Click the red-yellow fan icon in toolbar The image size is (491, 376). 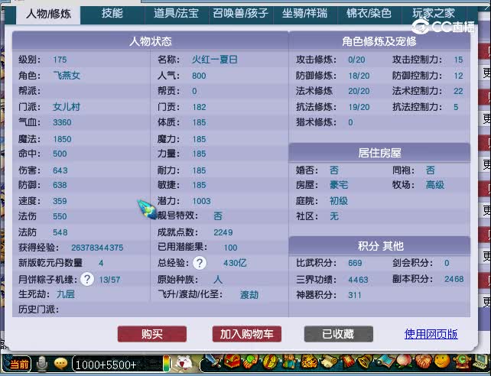[270, 362]
